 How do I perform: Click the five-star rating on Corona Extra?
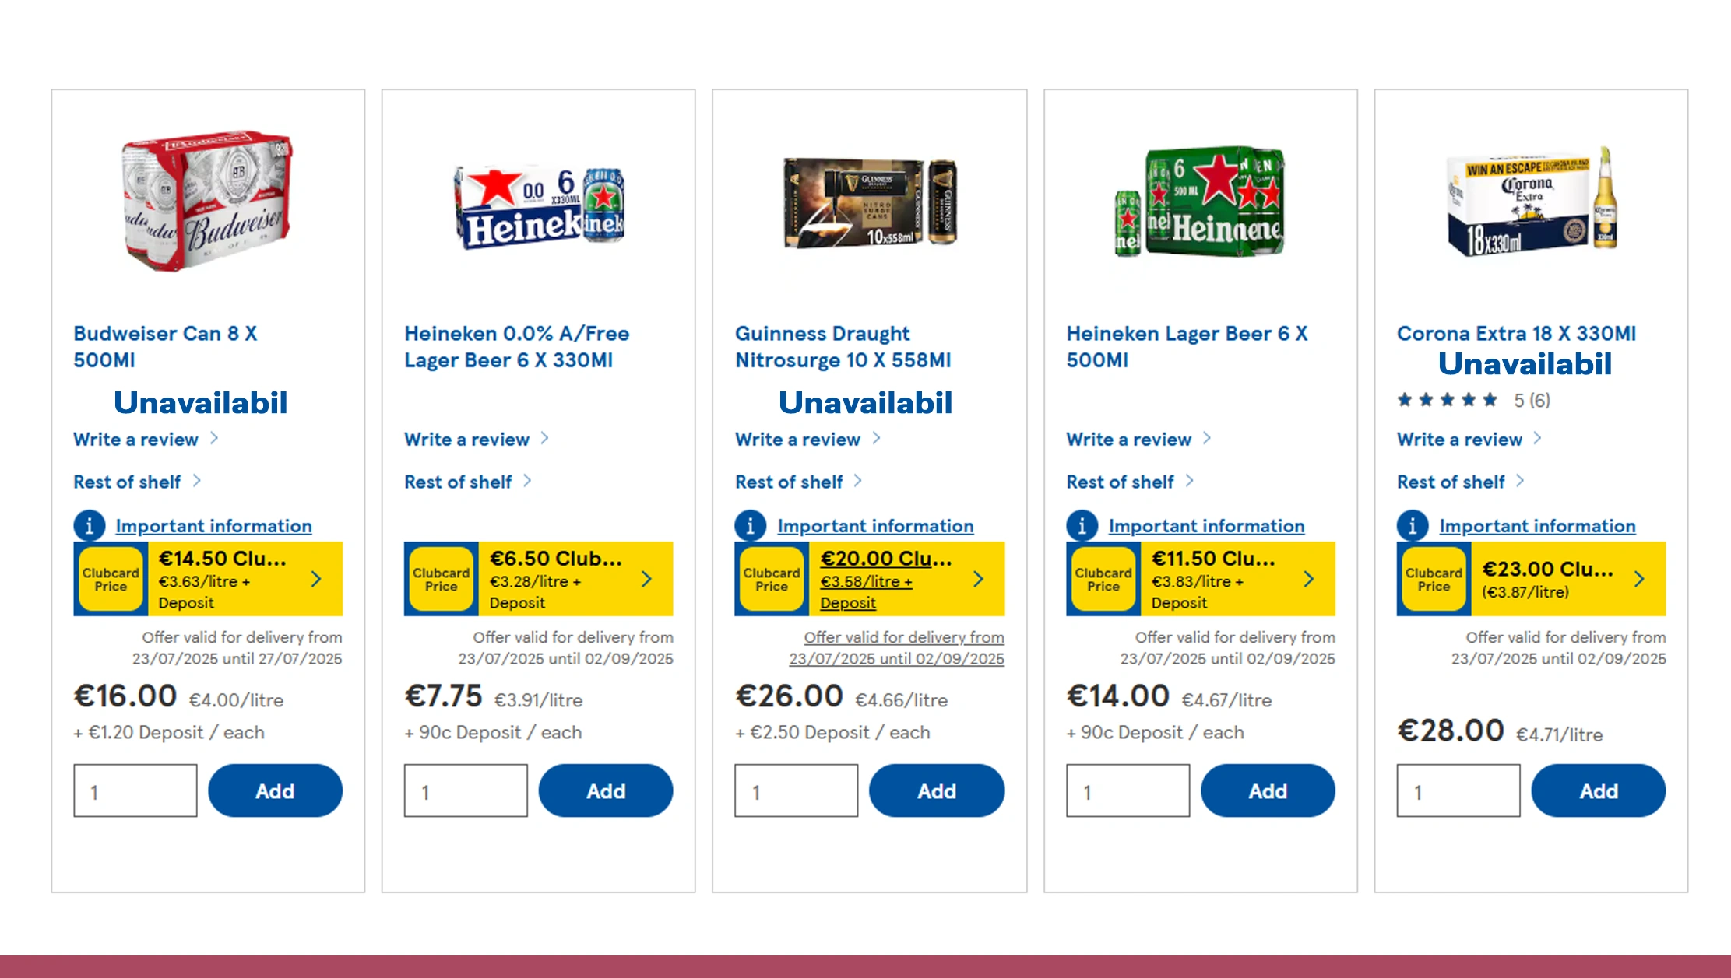(1447, 400)
